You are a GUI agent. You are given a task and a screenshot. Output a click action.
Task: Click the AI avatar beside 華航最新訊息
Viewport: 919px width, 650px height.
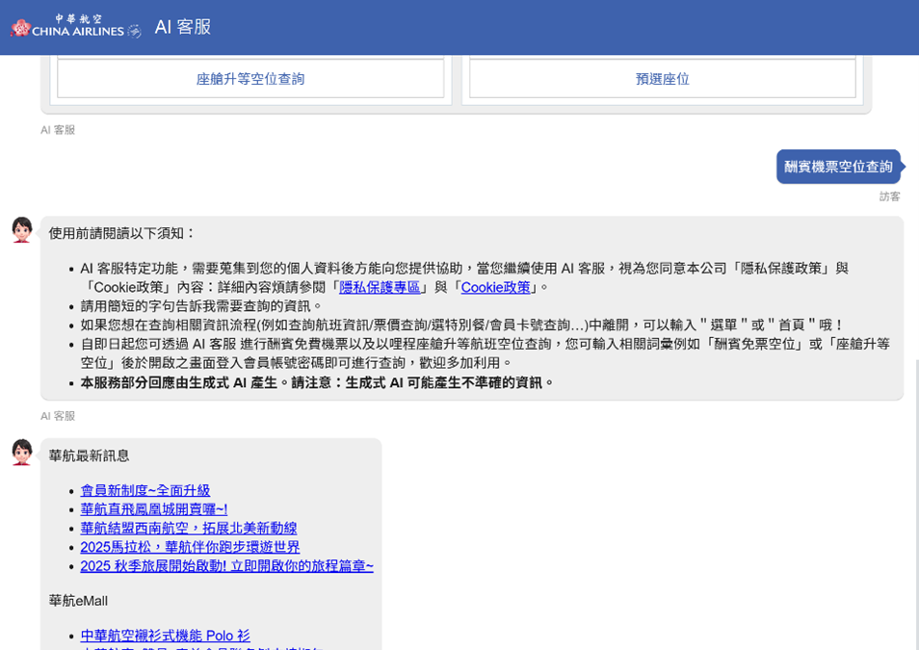21,453
